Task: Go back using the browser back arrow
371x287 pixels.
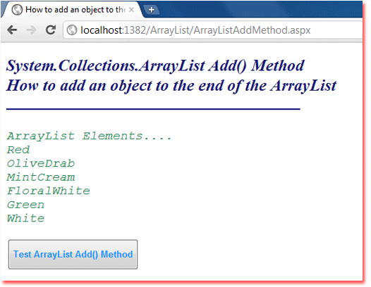Action: (12, 30)
